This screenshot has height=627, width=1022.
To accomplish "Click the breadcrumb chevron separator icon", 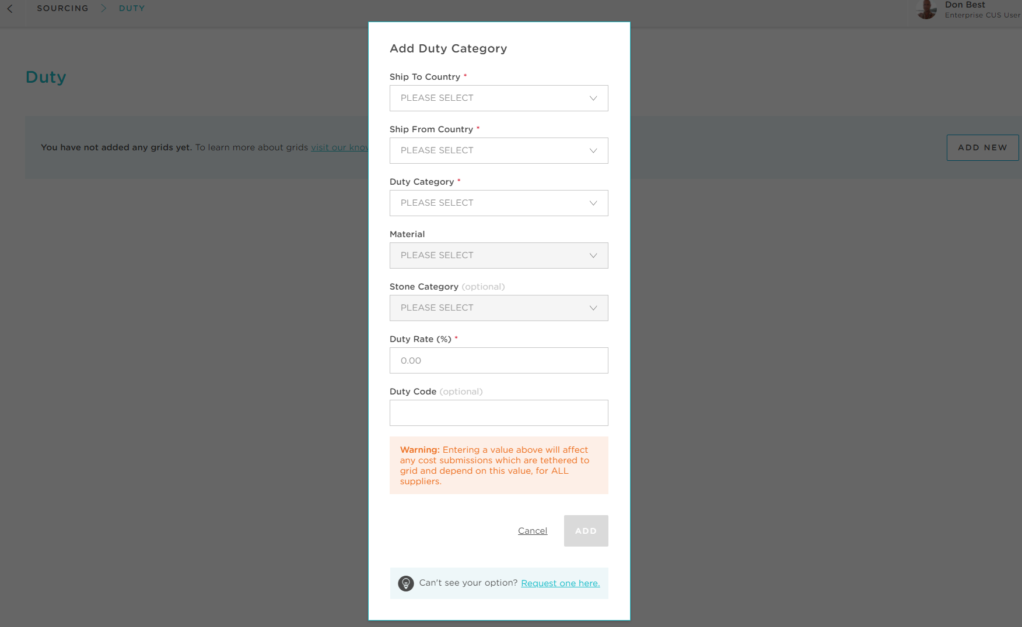I will tap(103, 8).
